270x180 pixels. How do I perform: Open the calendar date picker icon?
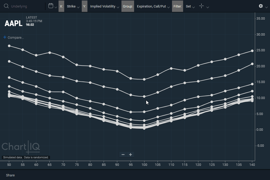pyautogui.click(x=51, y=6)
